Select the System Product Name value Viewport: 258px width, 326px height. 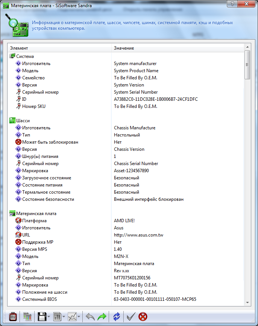point(136,71)
